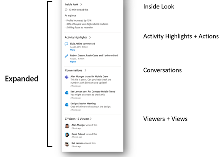Viewport: 220px width, 157px height.
Task: Open the Conversations heading
Action: 74,70
